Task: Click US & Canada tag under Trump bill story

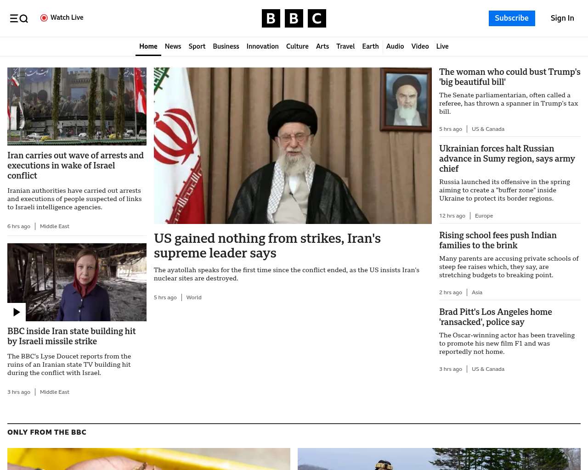Action: pos(488,129)
